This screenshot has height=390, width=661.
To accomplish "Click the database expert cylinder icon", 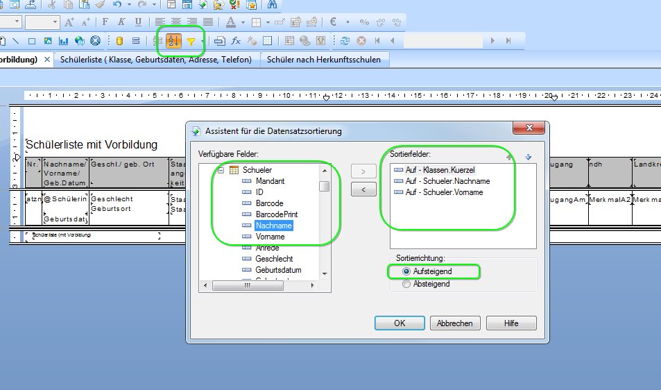I will coord(119,41).
